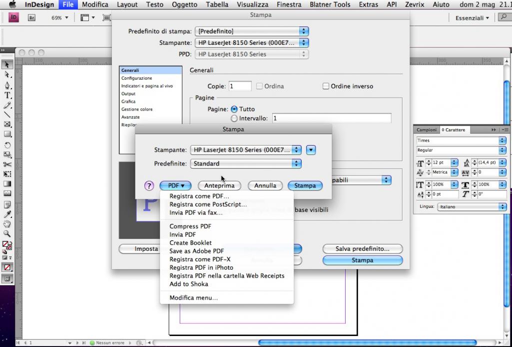
Task: Select the Zoom magnifier tool
Action: click(x=7, y=234)
